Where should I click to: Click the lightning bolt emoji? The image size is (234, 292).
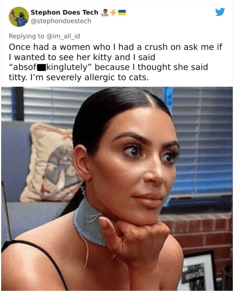pyautogui.click(x=113, y=13)
